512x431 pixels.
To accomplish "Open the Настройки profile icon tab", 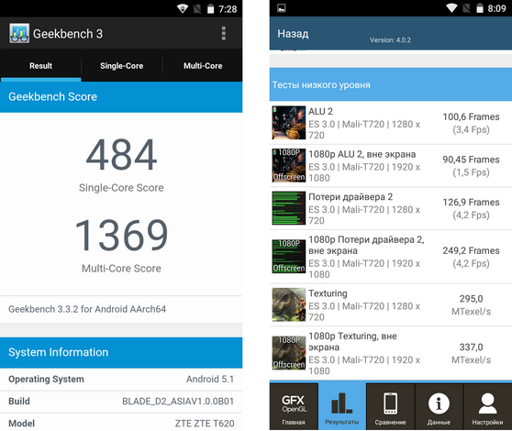I will click(487, 406).
